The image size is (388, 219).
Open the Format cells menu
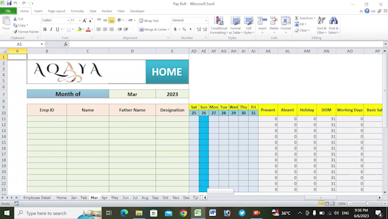[x=285, y=25]
